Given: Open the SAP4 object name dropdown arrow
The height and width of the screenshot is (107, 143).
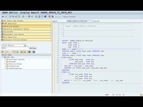Looking at the screenshot, I should tap(31, 48).
